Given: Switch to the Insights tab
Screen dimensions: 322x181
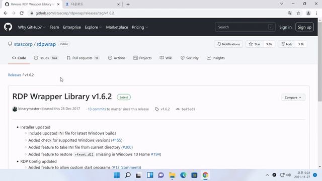Looking at the screenshot, I should point(216,58).
